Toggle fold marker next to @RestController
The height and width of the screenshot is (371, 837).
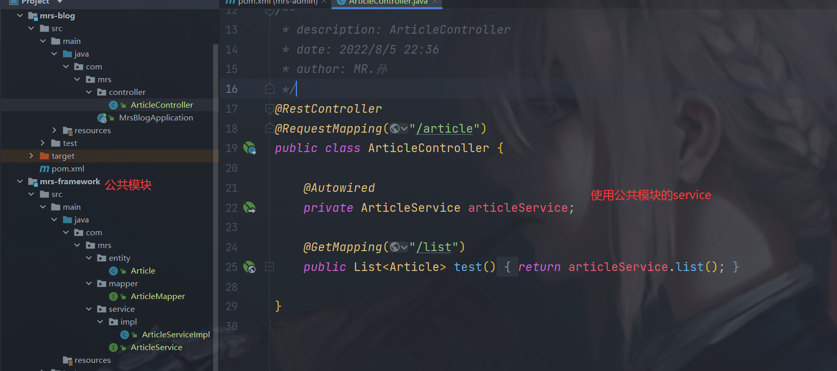(x=269, y=109)
